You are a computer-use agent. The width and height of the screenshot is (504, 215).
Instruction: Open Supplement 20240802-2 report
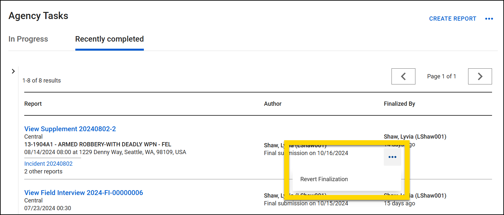(70, 129)
